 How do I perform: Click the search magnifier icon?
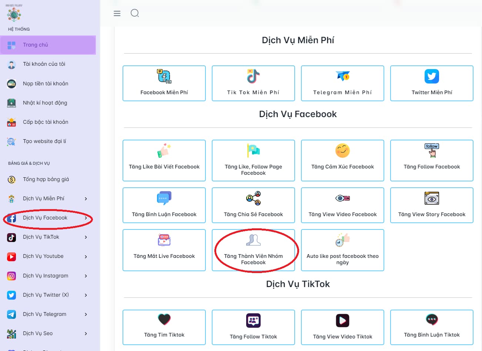click(x=135, y=13)
